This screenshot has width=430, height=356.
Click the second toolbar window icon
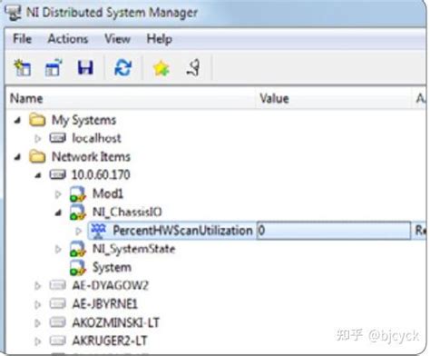(x=54, y=67)
